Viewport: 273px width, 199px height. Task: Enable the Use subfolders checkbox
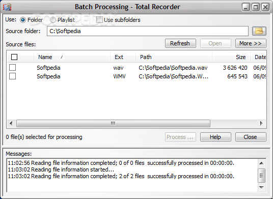click(99, 20)
